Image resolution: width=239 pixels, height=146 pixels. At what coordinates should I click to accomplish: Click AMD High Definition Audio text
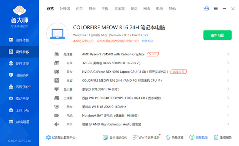click(x=111, y=125)
